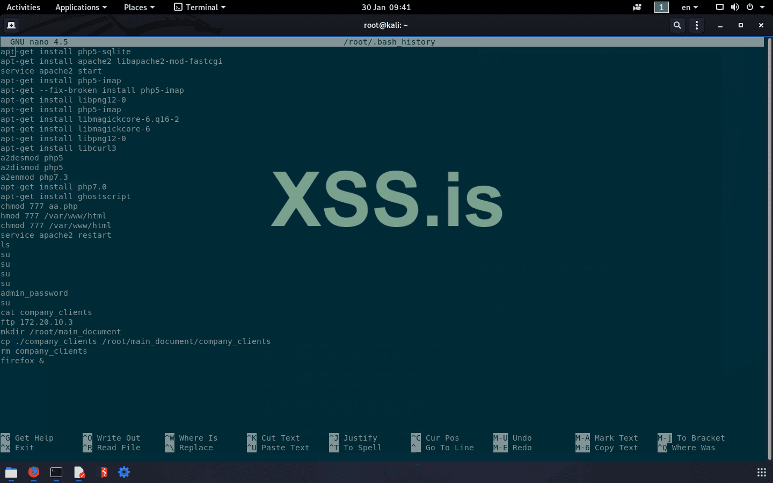Click the terminal search magnifier icon
This screenshot has width=773, height=483.
tap(677, 25)
